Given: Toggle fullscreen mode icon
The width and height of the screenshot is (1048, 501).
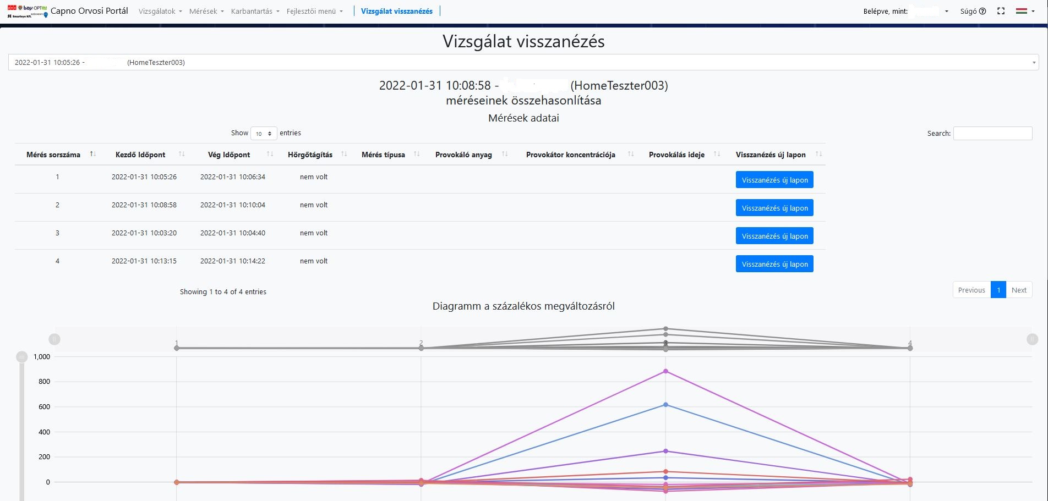Looking at the screenshot, I should [1001, 11].
